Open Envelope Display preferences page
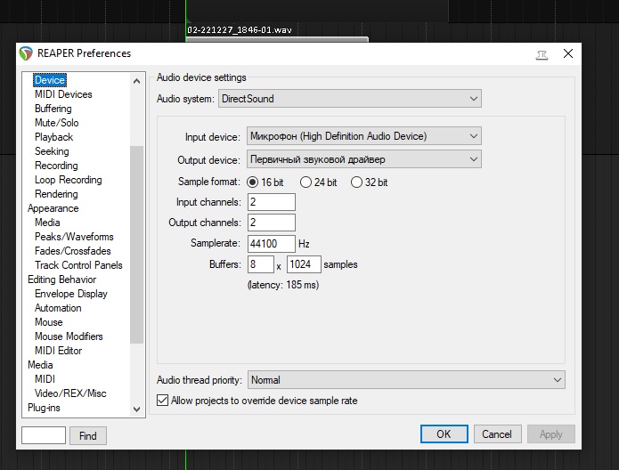Image resolution: width=619 pixels, height=470 pixels. pyautogui.click(x=71, y=294)
